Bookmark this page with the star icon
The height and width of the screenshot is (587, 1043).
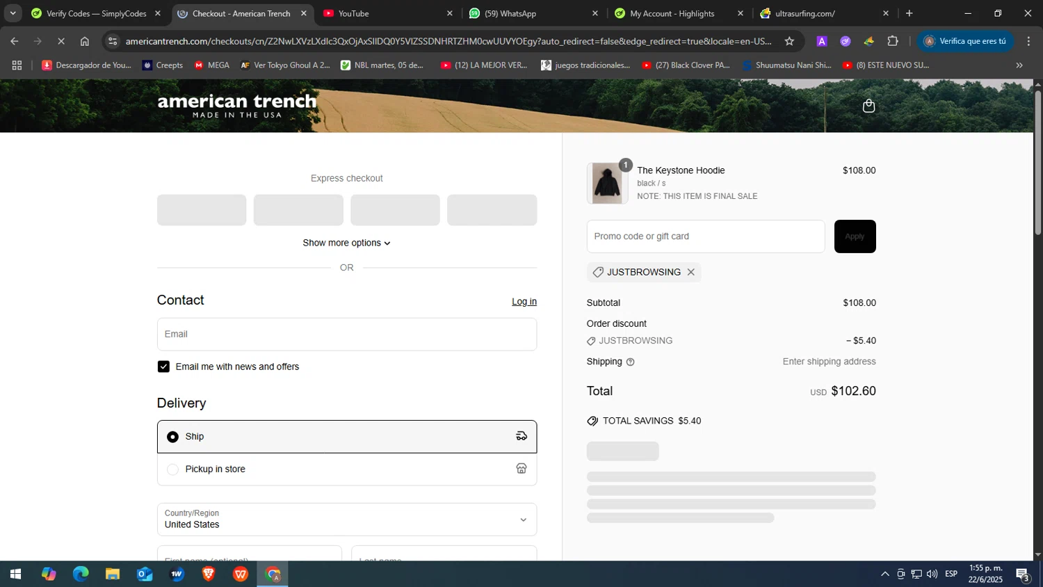pos(789,41)
